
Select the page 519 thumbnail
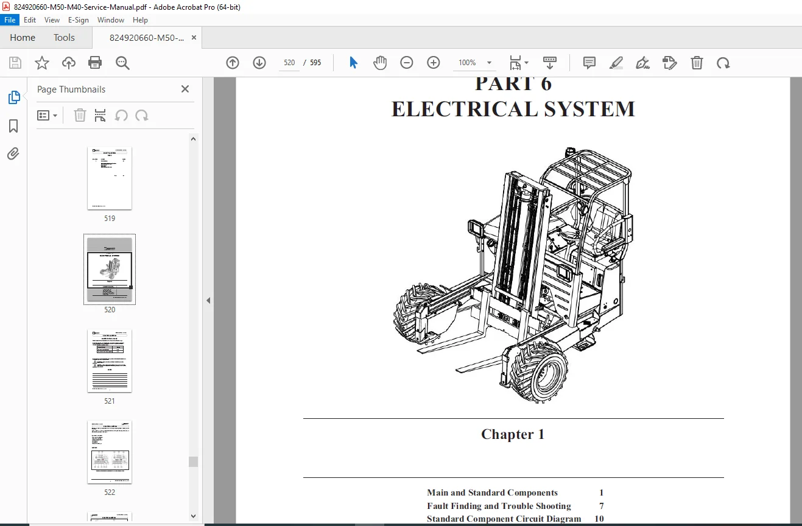pyautogui.click(x=110, y=178)
